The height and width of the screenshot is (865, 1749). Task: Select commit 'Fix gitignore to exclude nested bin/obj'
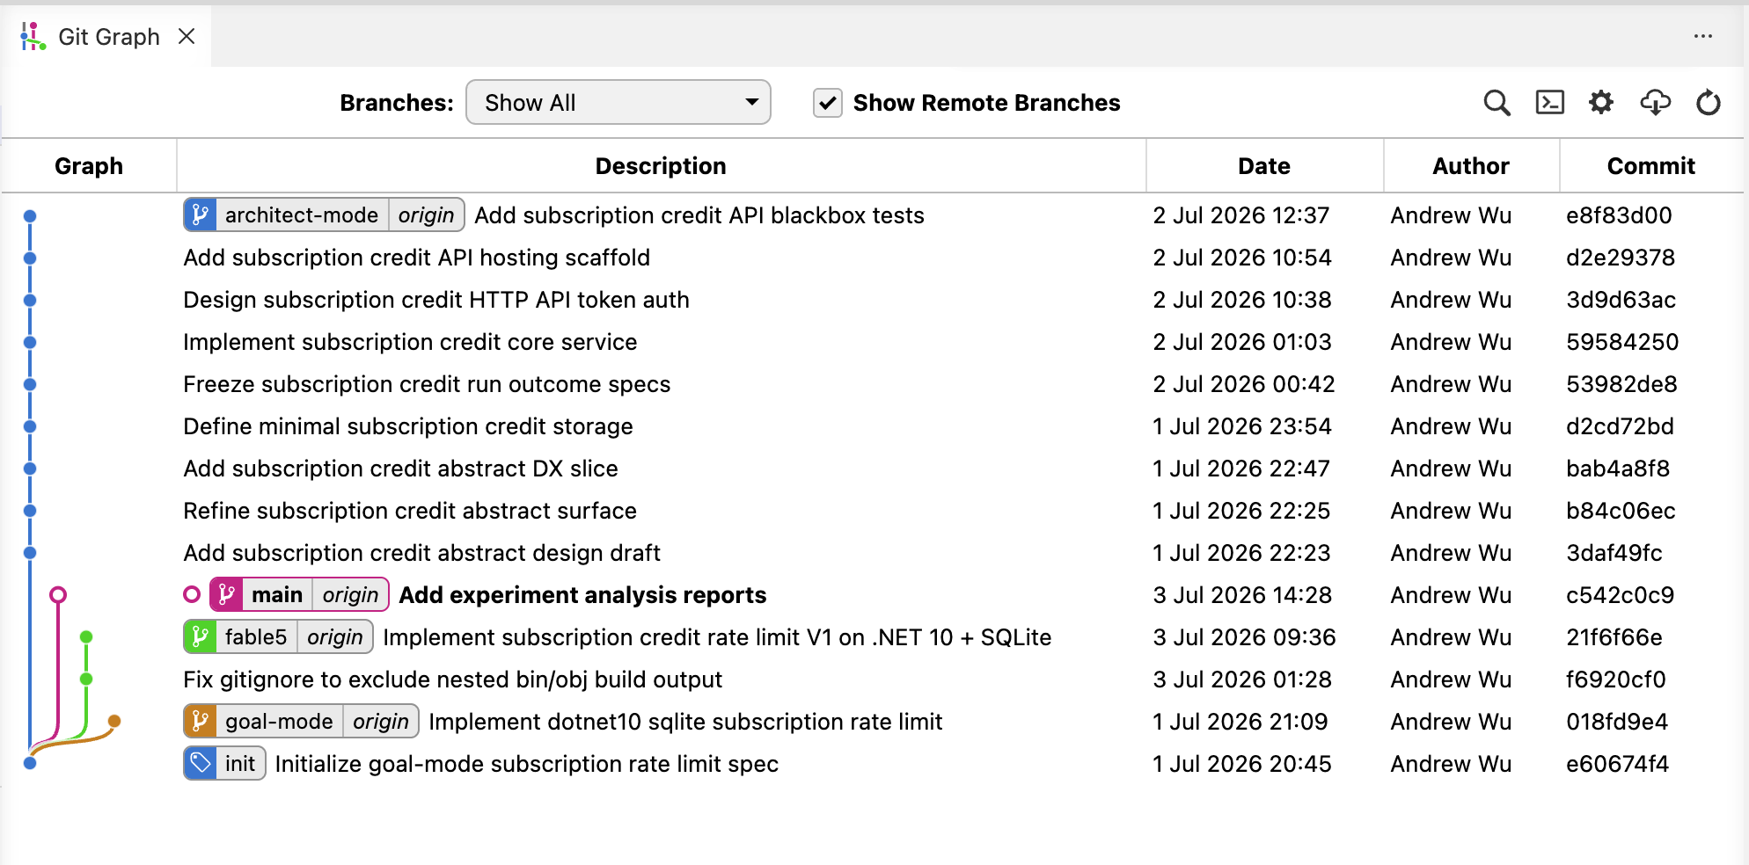452,680
